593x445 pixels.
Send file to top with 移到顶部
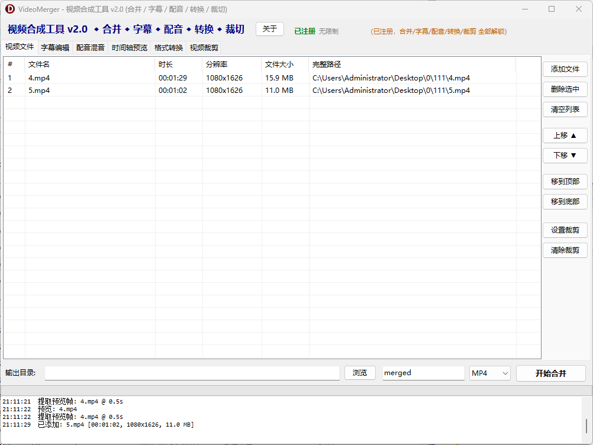(x=565, y=182)
